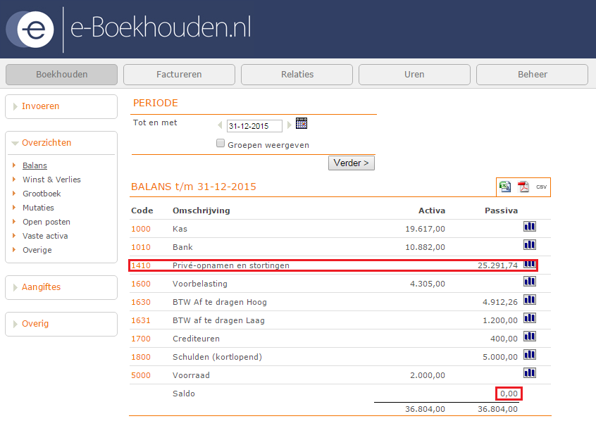Open the chart for Crediteuren

click(529, 337)
